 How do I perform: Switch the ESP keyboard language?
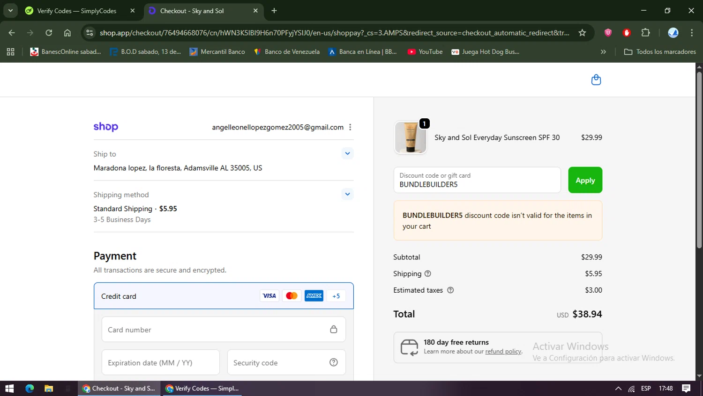(646, 389)
